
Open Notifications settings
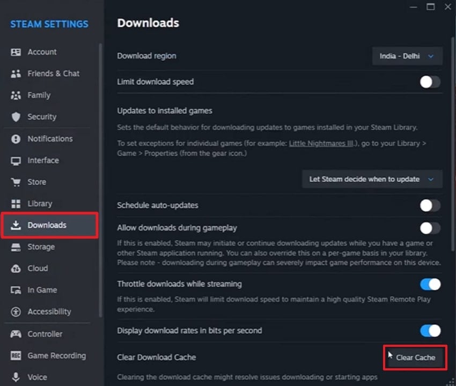pos(16,139)
